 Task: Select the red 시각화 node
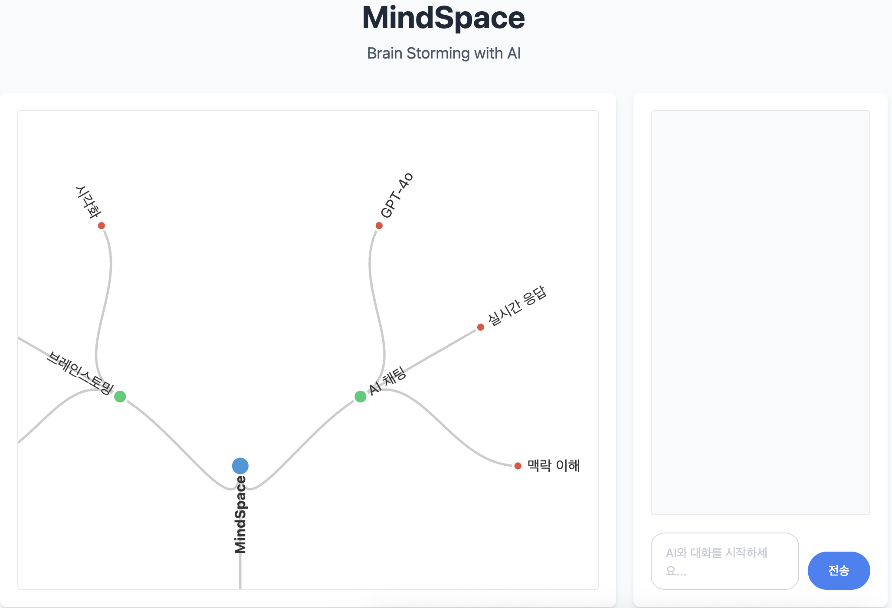(x=102, y=225)
